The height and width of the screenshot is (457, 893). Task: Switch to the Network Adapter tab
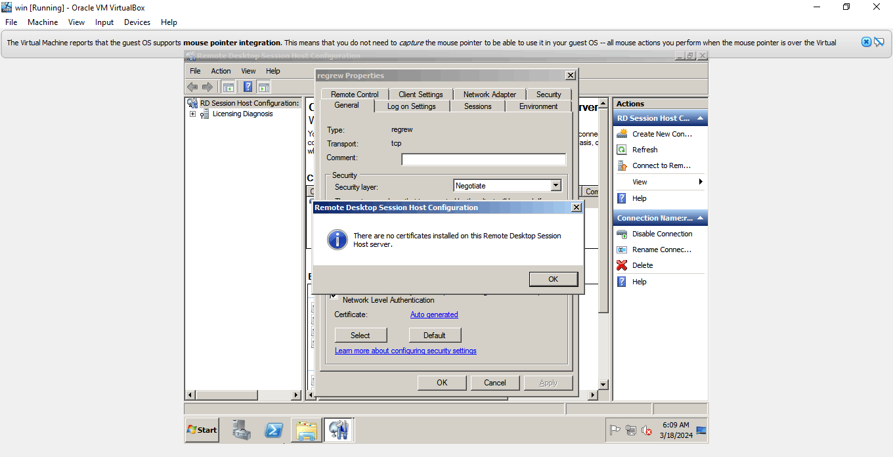click(490, 95)
